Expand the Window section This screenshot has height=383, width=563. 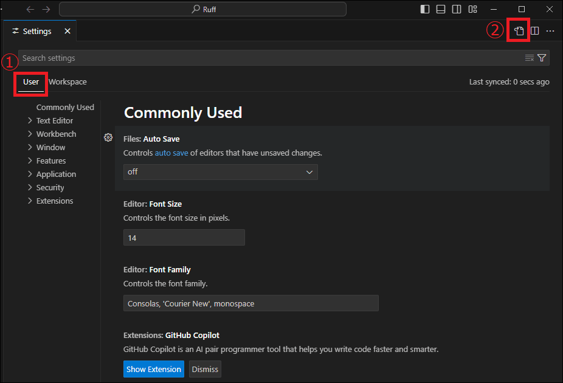[30, 147]
